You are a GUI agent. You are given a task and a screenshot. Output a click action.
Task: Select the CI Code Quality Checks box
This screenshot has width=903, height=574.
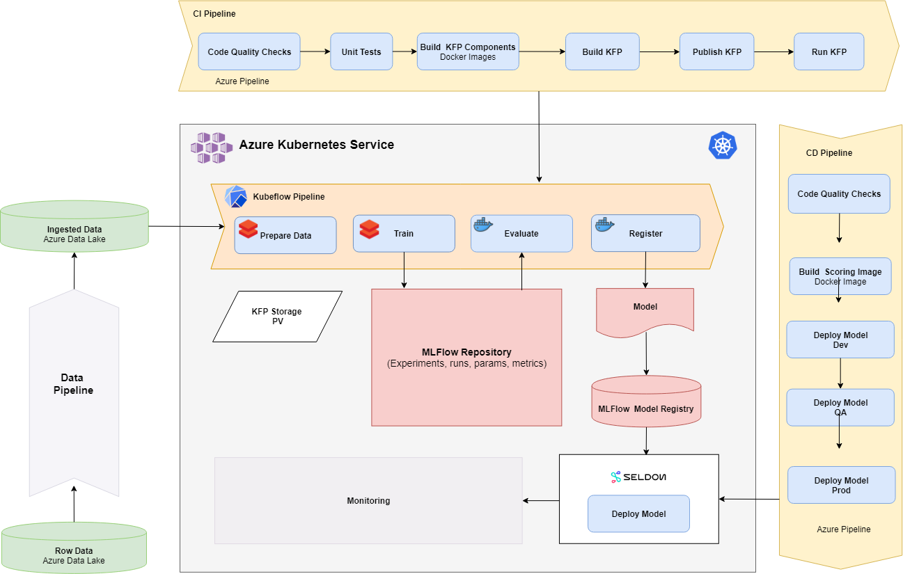tap(249, 51)
